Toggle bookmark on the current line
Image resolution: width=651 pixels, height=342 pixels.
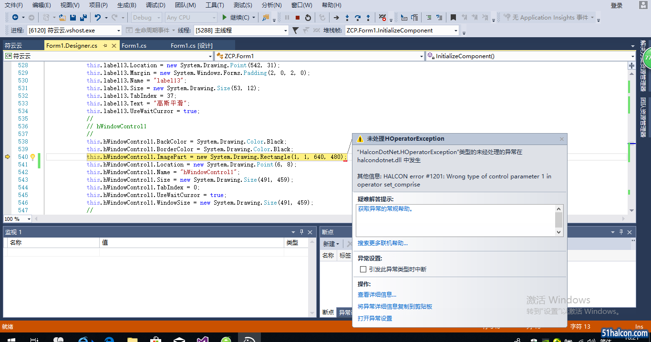coord(453,18)
